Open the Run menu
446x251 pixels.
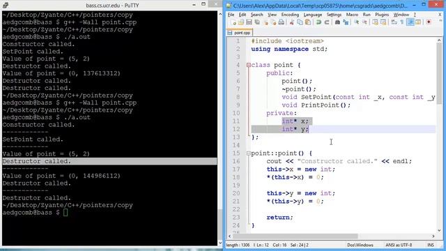[367, 15]
